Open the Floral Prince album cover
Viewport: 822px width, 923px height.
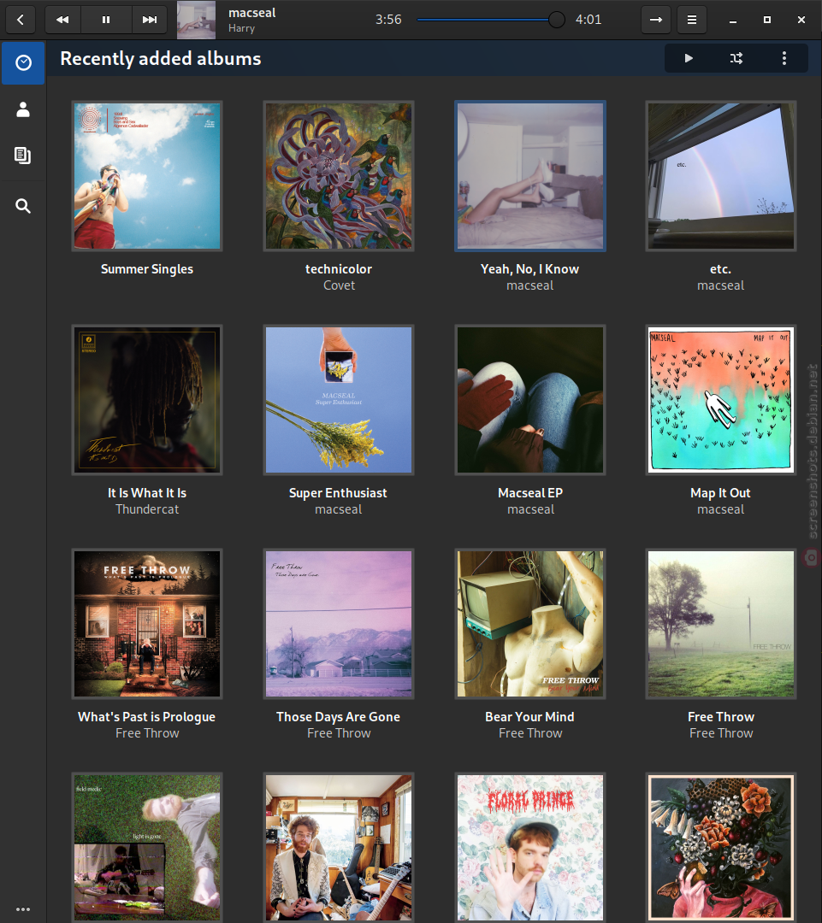[530, 848]
